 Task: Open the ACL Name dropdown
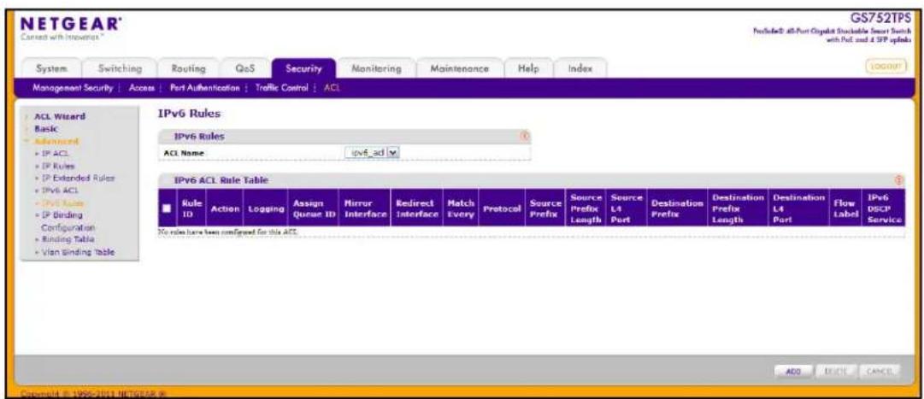pos(373,153)
